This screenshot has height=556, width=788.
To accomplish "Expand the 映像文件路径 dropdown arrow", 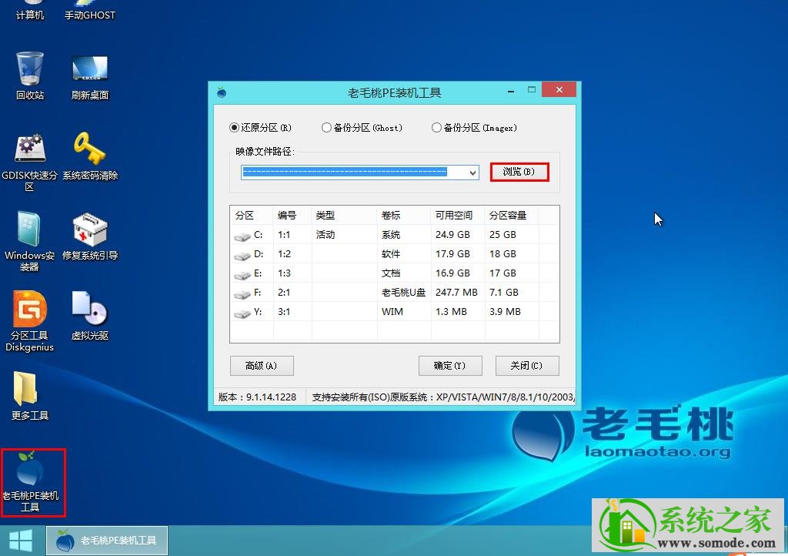I will pyautogui.click(x=472, y=172).
